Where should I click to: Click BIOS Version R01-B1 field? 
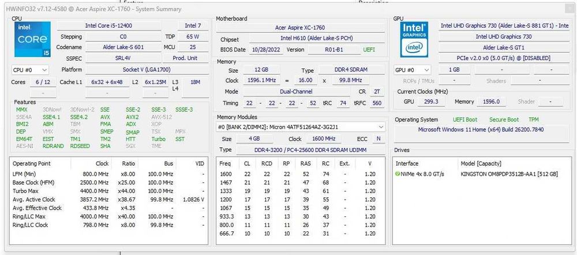pyautogui.click(x=334, y=50)
